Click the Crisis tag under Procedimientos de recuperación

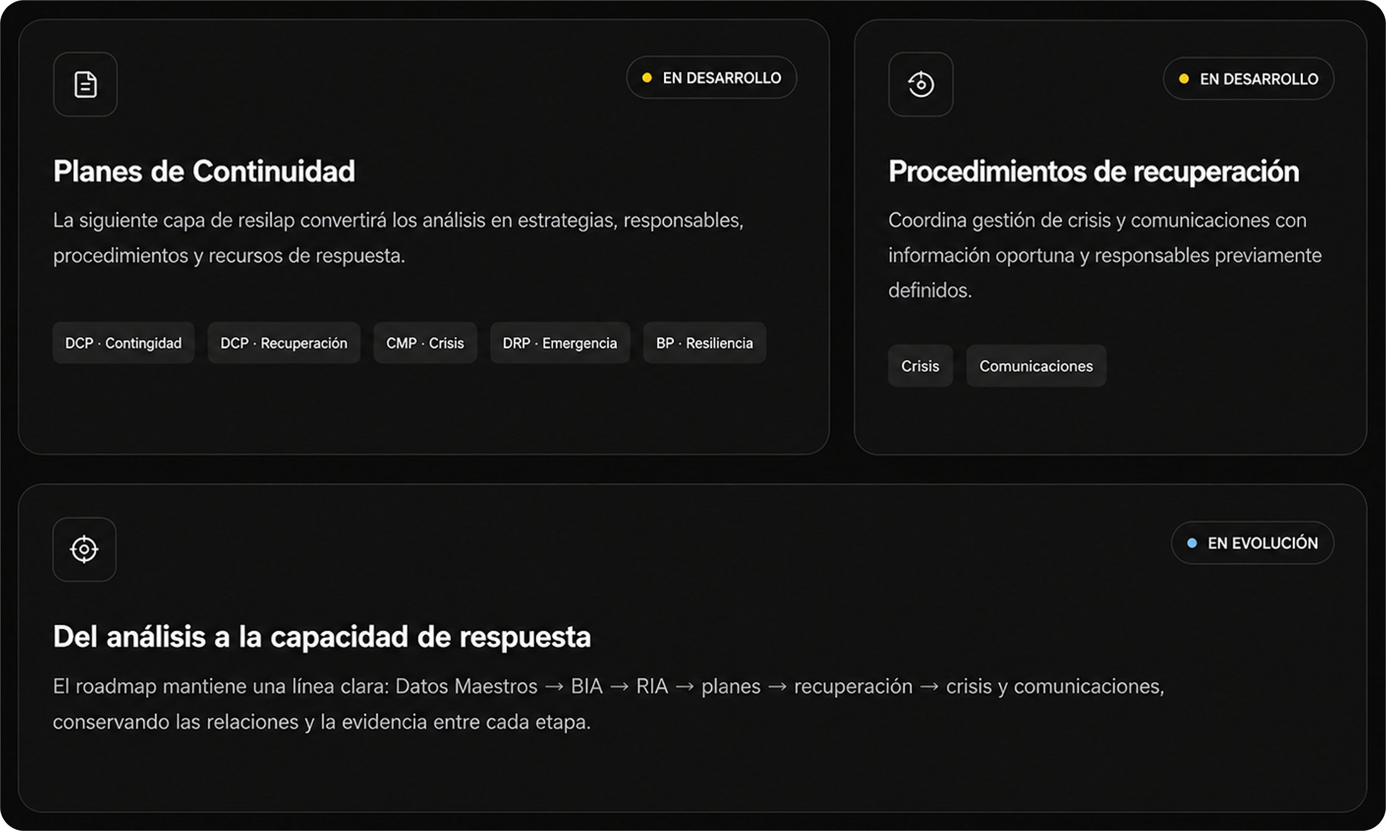(x=920, y=366)
